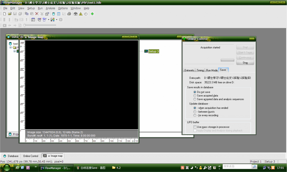287x172 pixels.
Task: Click the cyan database cylinder toolbar icon
Action: click(x=54, y=14)
